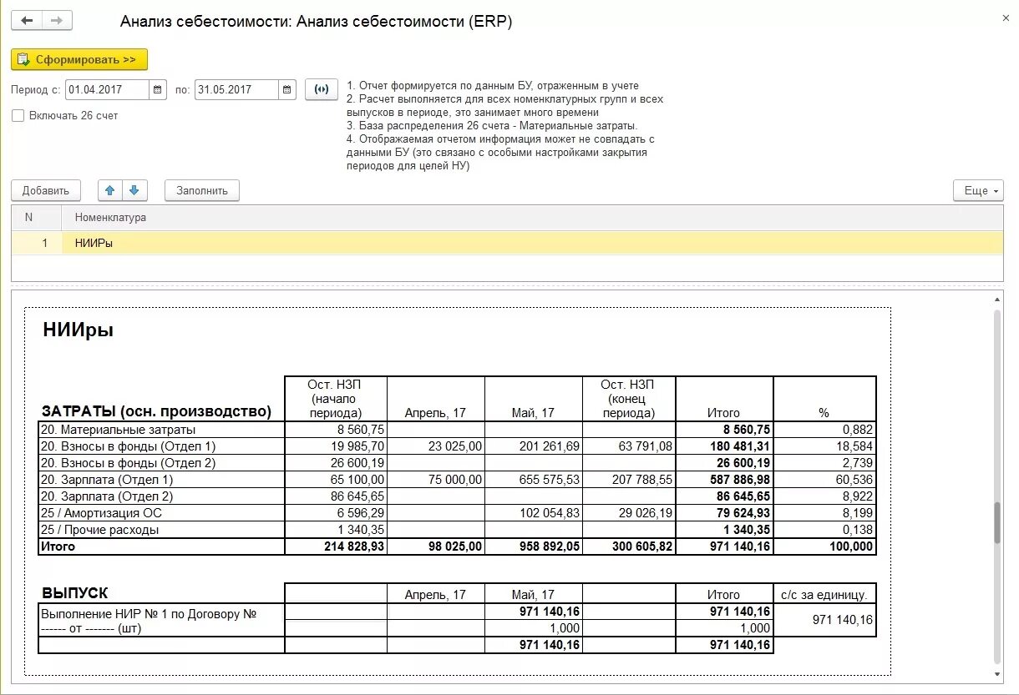Click the Заполнить button
This screenshot has height=695, width=1019.
(x=202, y=190)
